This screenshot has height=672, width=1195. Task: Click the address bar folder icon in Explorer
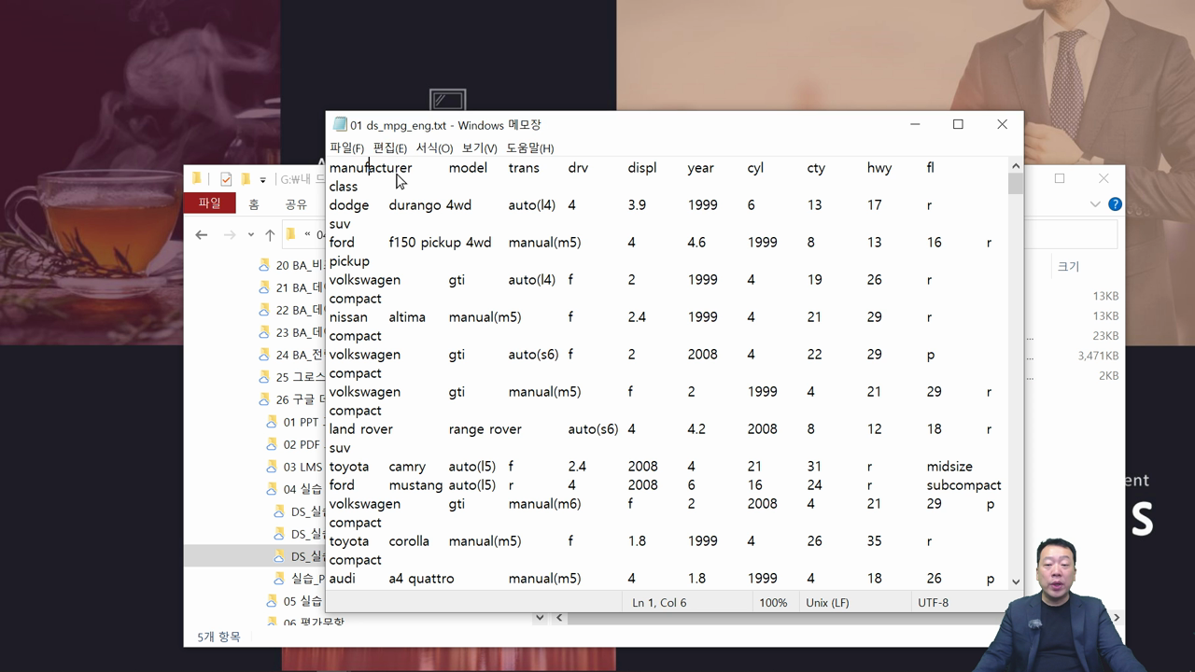click(x=290, y=234)
